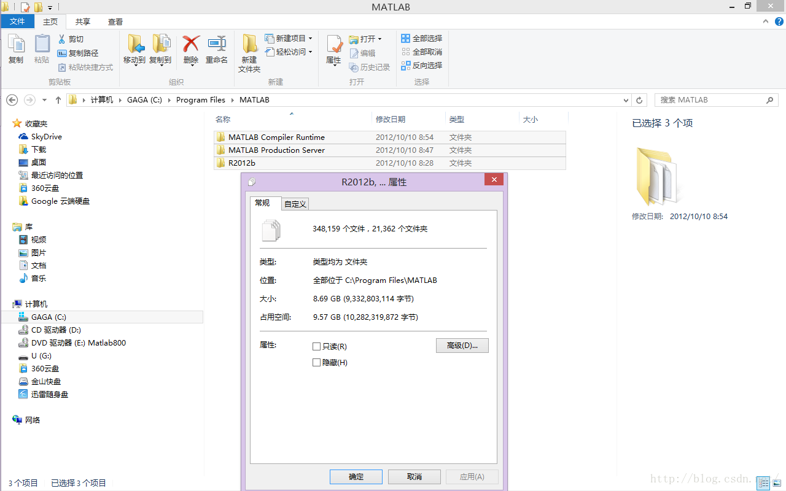The height and width of the screenshot is (491, 786).
Task: Refresh the MATLAB folder view
Action: click(639, 99)
